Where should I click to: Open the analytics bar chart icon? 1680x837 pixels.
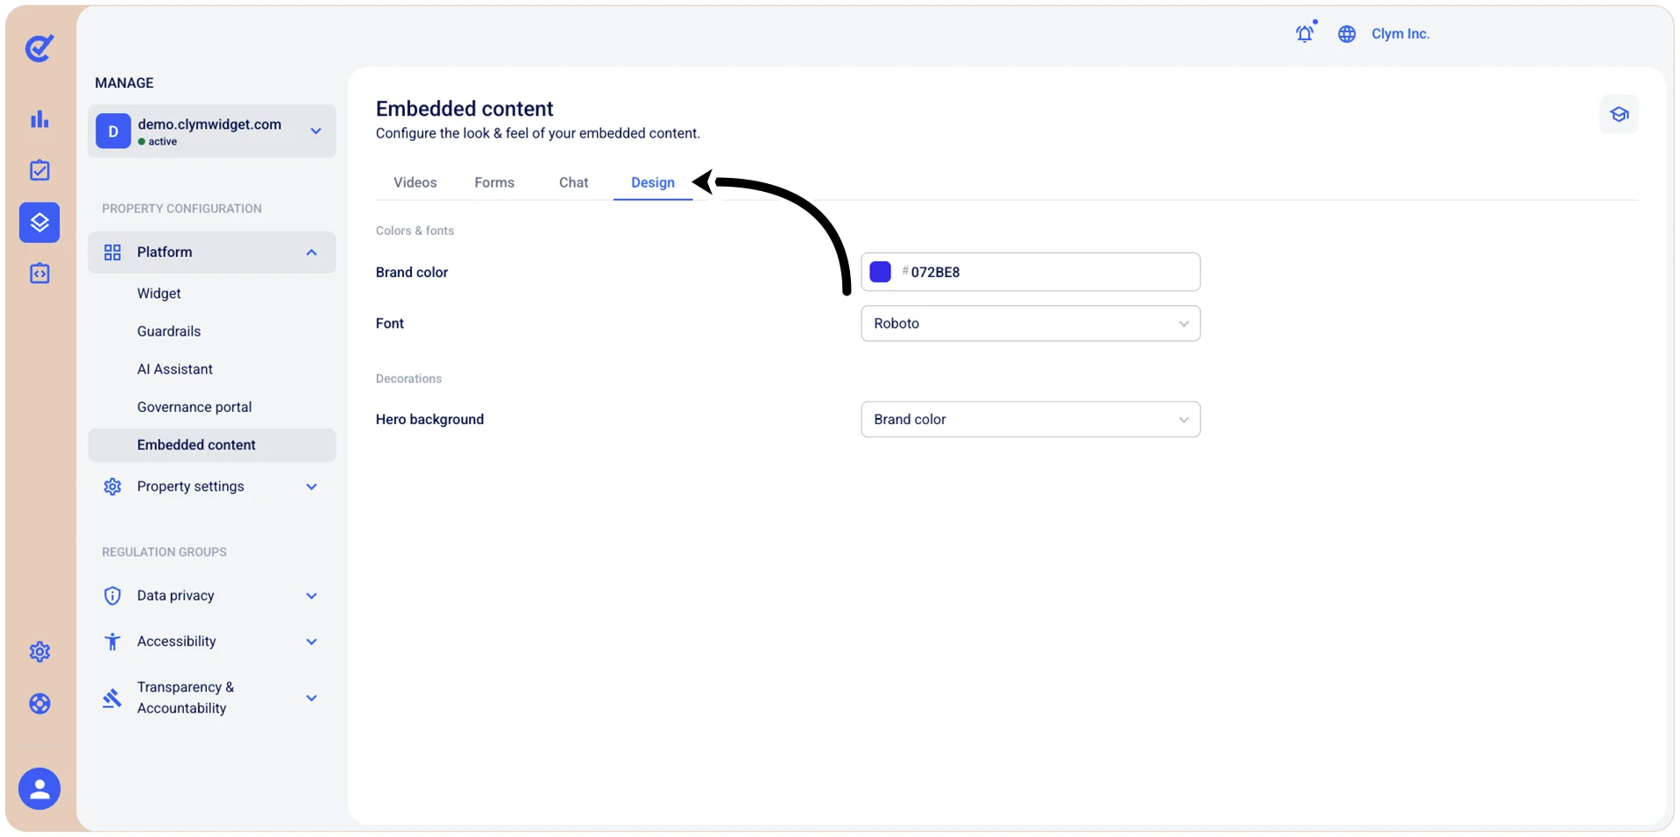[39, 119]
